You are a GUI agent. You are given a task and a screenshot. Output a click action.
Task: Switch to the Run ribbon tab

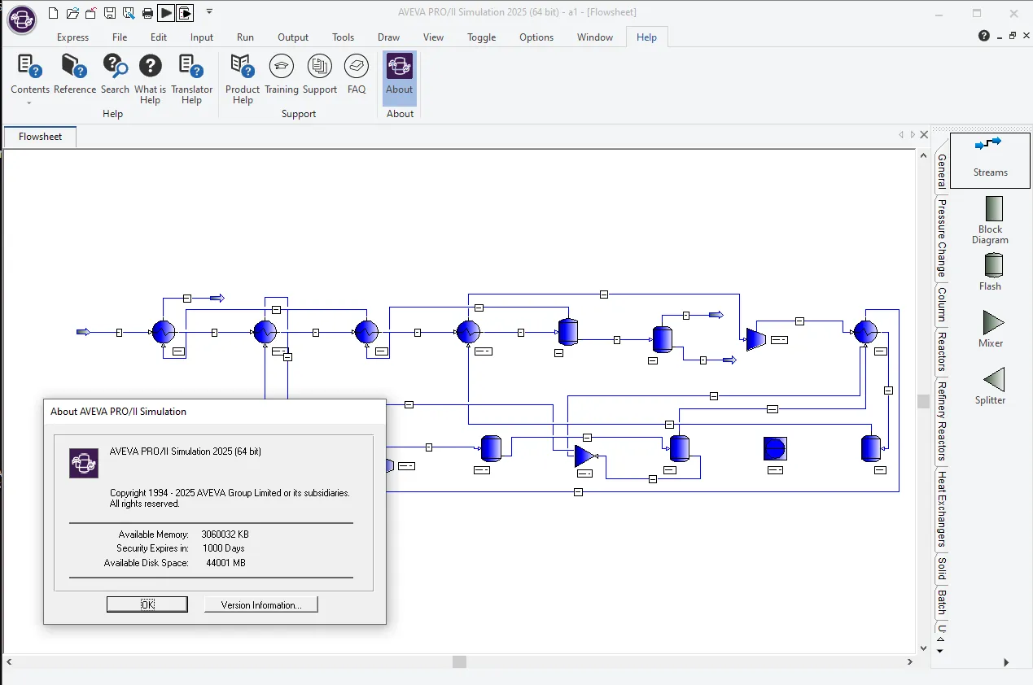click(x=245, y=37)
